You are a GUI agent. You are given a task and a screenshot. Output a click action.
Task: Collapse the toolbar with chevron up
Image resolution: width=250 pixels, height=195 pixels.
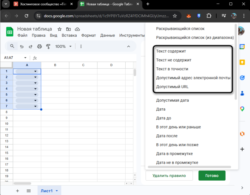point(129,46)
